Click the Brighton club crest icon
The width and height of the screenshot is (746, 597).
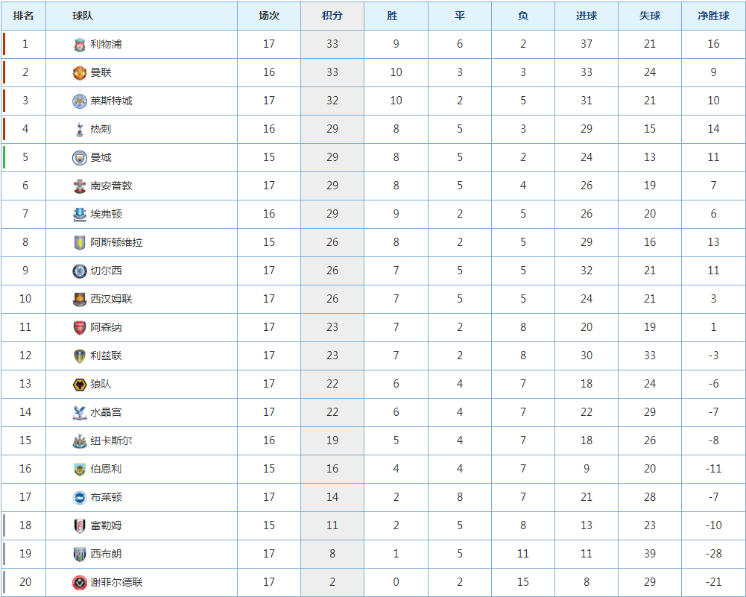(x=80, y=497)
